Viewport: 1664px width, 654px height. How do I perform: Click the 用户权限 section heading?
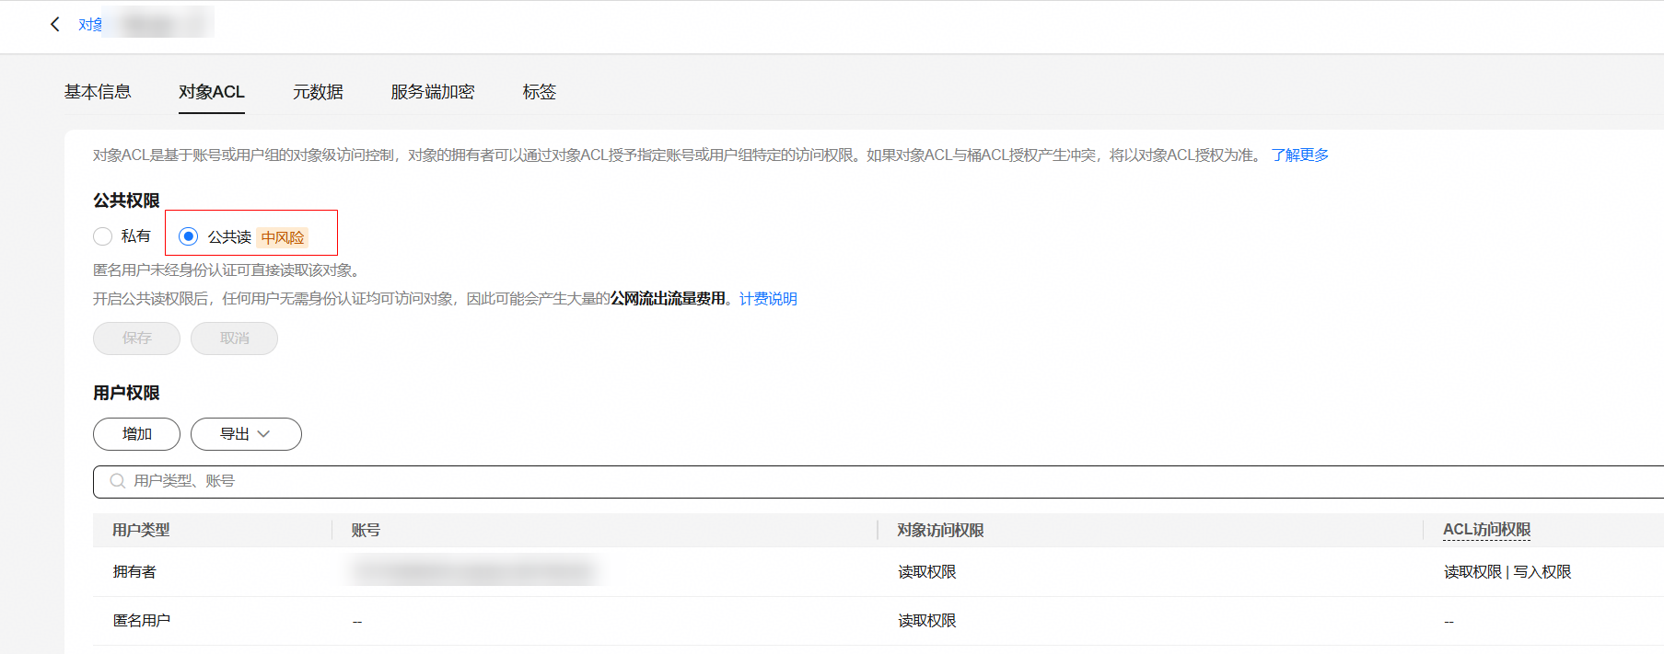126,393
